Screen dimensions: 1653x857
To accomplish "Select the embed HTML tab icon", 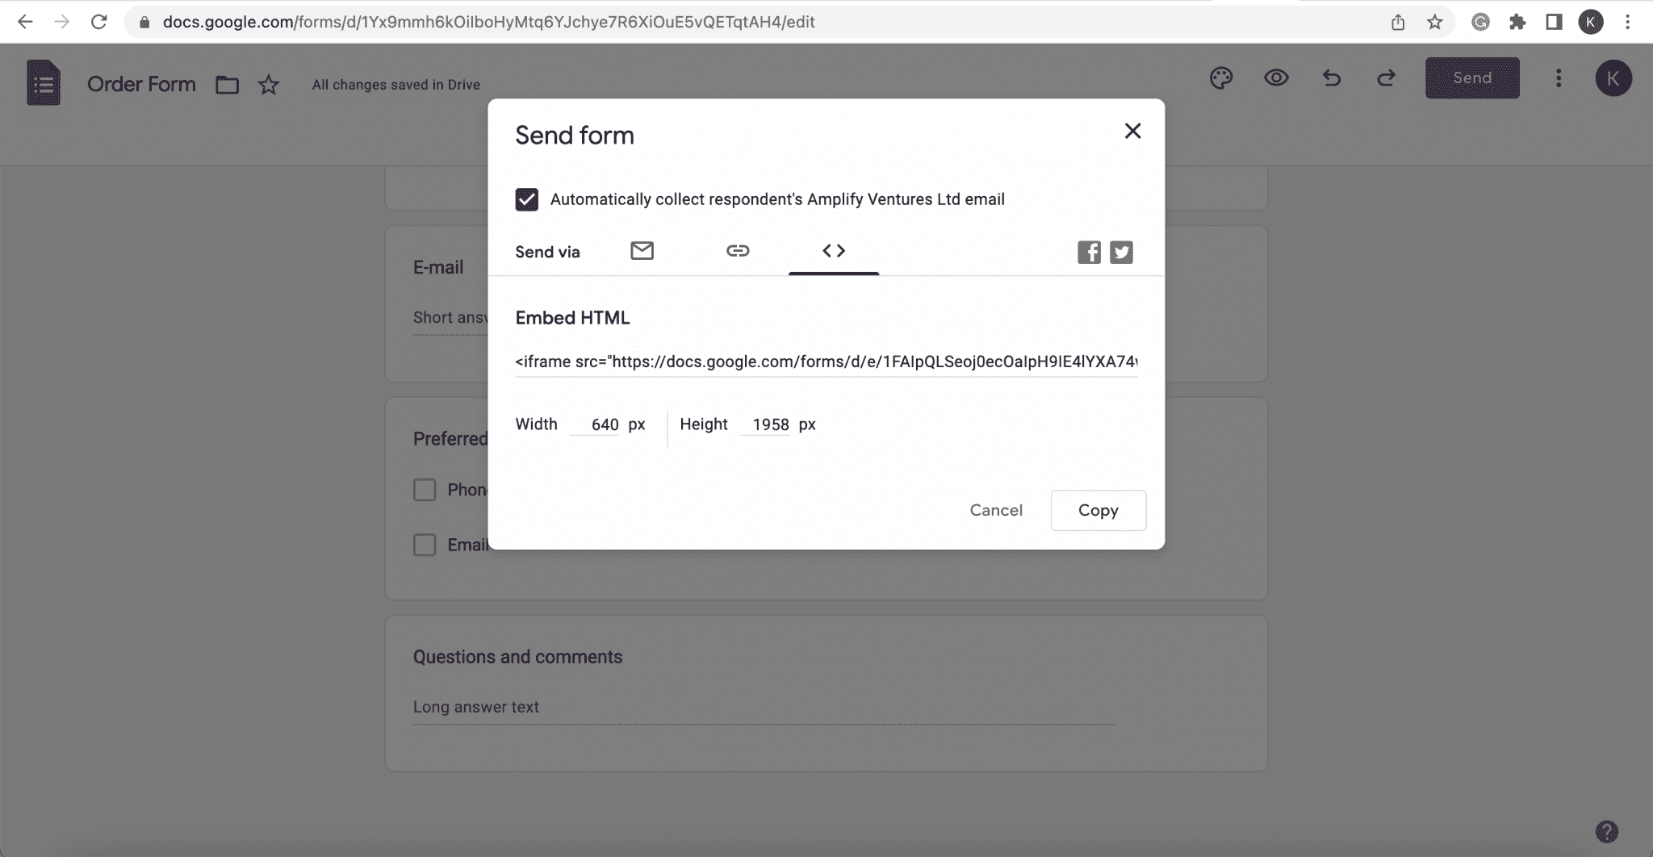I will pos(834,251).
